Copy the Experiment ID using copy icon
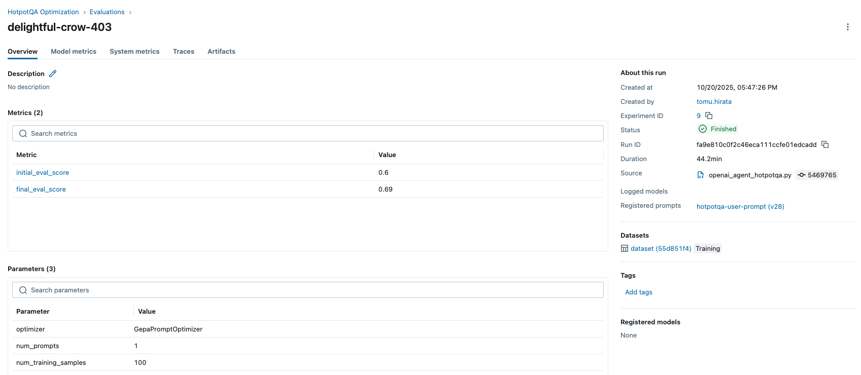This screenshot has height=375, width=861. tap(709, 116)
